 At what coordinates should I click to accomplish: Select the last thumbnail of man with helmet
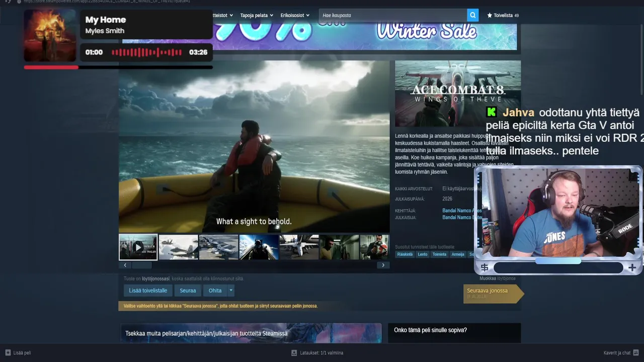point(375,247)
